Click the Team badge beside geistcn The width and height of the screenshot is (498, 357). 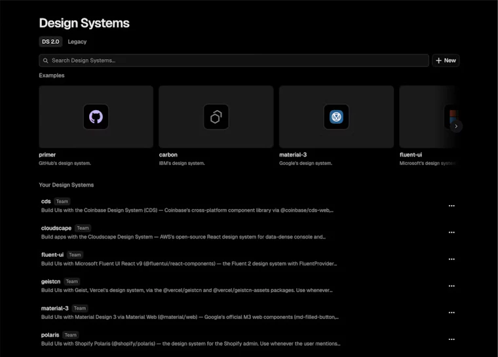[72, 282]
